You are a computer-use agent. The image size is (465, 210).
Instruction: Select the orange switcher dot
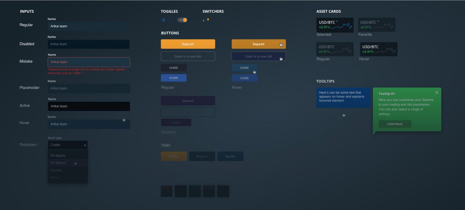[x=208, y=20]
